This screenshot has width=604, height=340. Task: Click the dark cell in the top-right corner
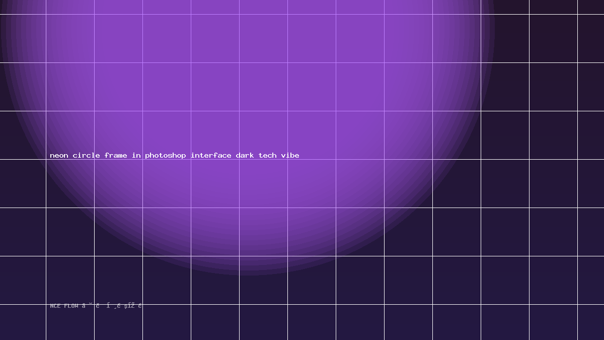pos(591,7)
